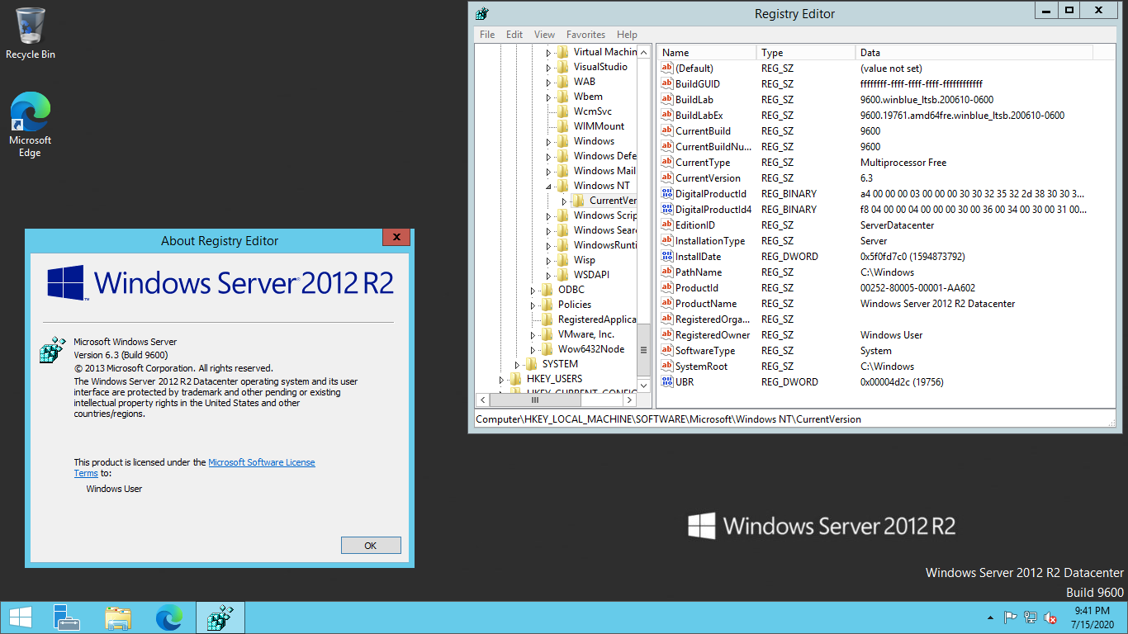Open the Help menu in Registry Editor

627,35
